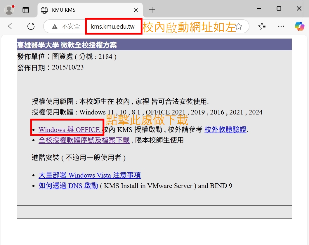Open 全校授權軟體序號及檔案下載 link

coord(84,140)
